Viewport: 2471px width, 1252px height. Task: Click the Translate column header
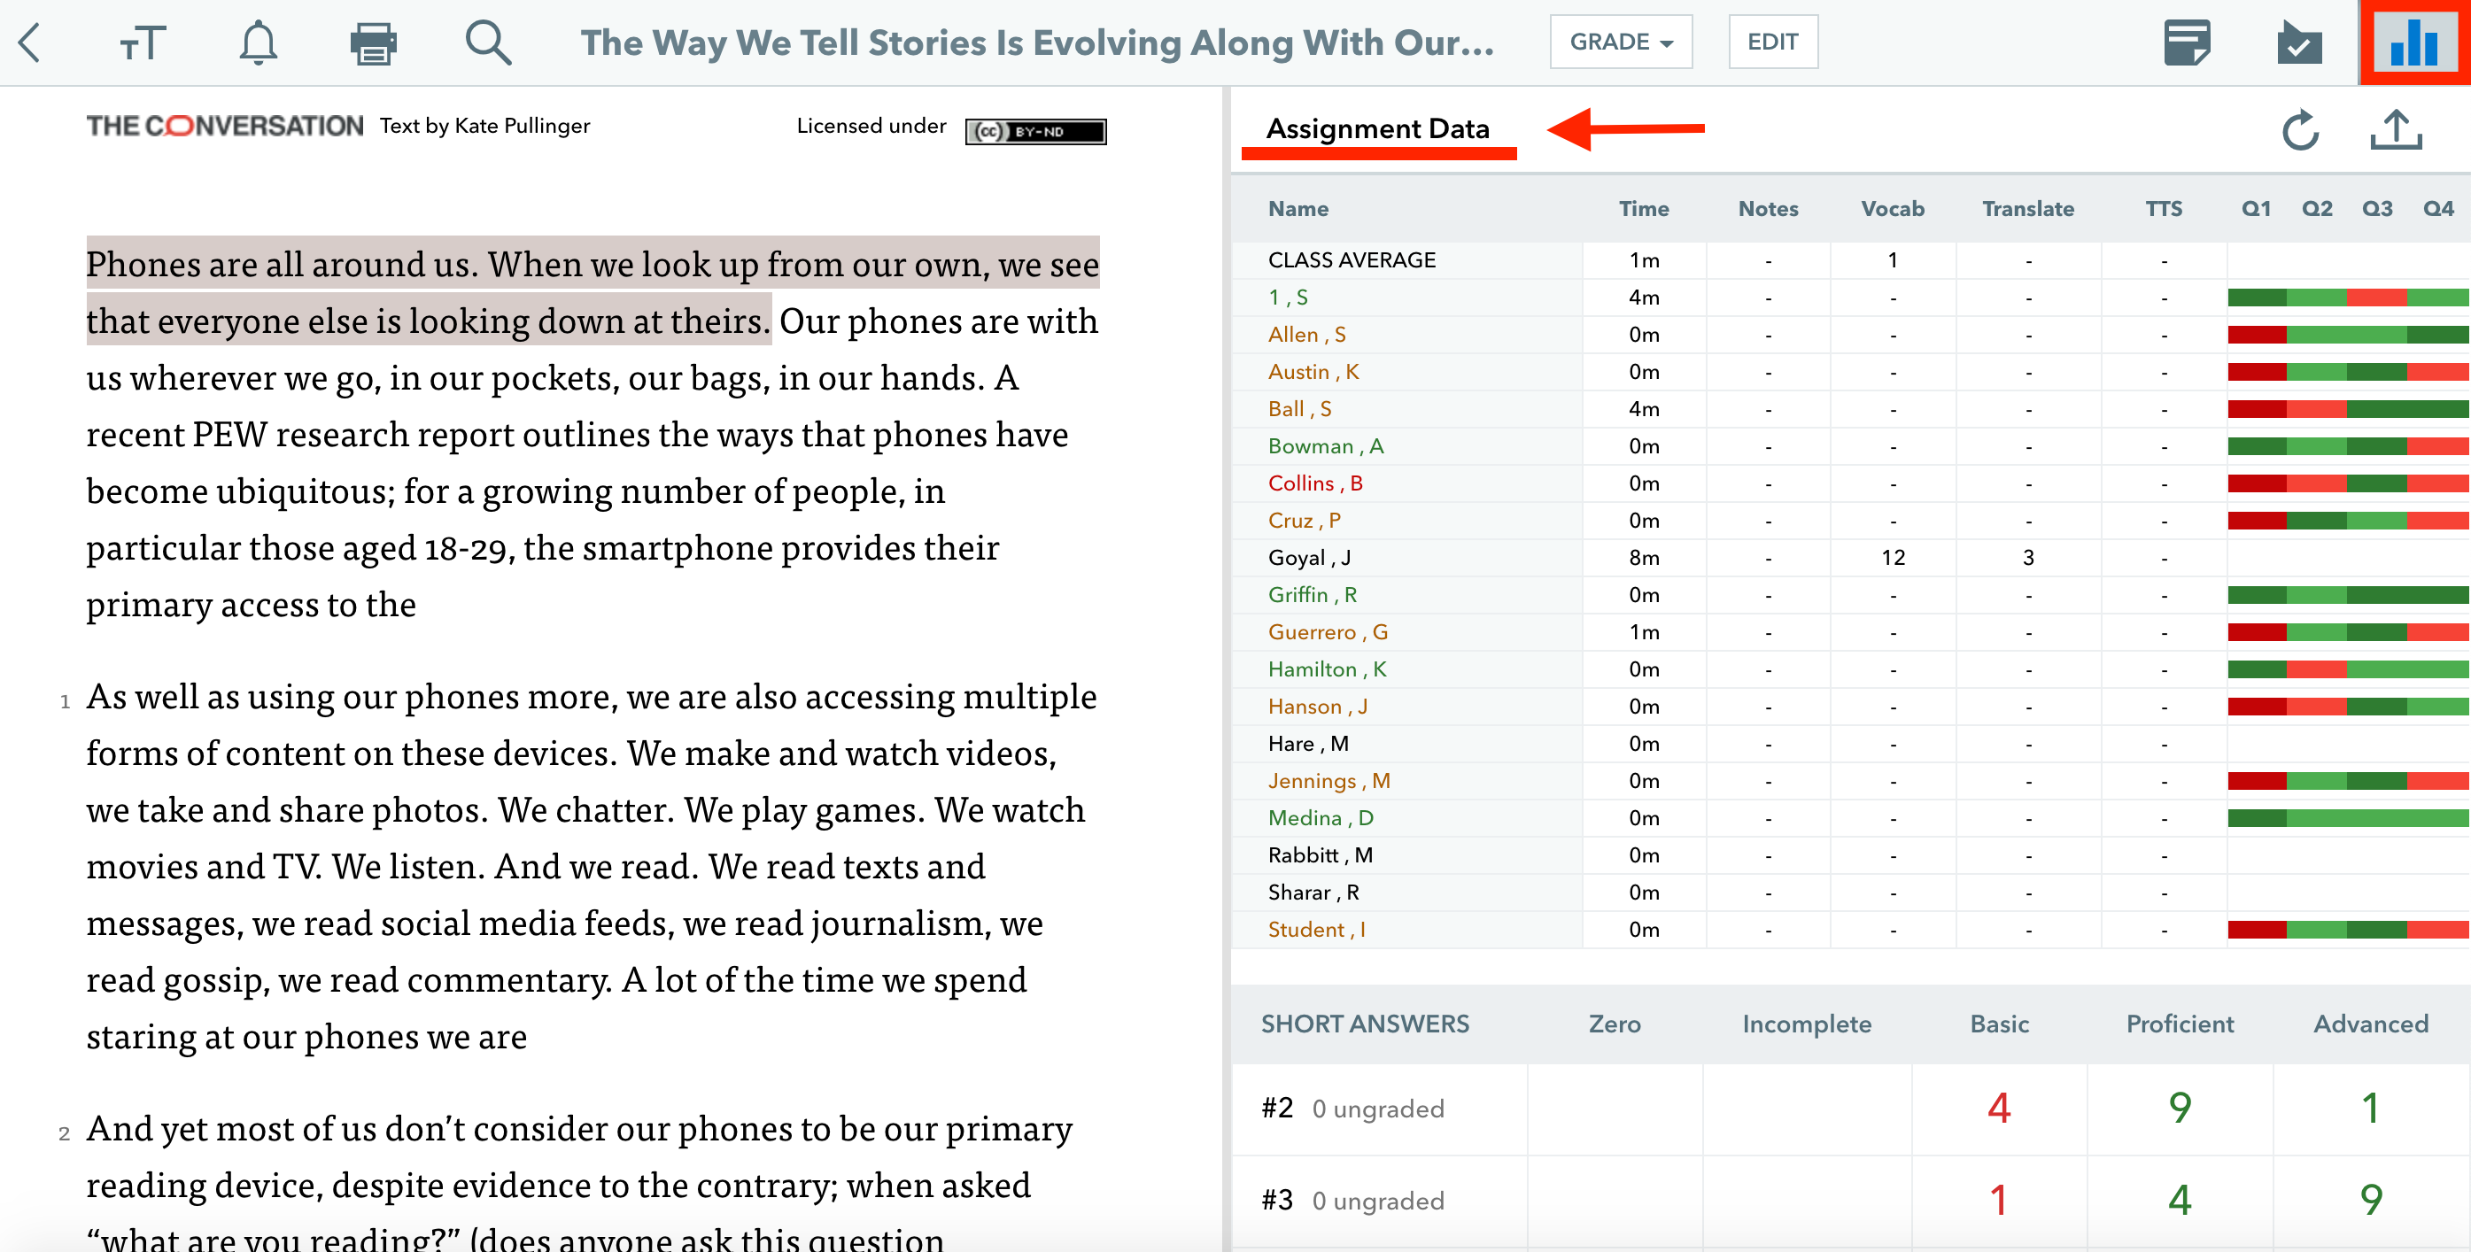tap(2028, 209)
